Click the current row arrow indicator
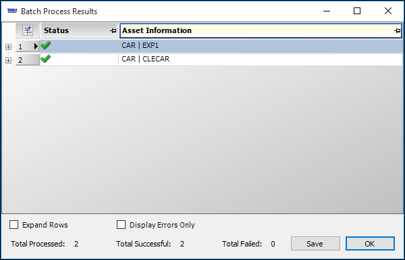 (x=36, y=47)
